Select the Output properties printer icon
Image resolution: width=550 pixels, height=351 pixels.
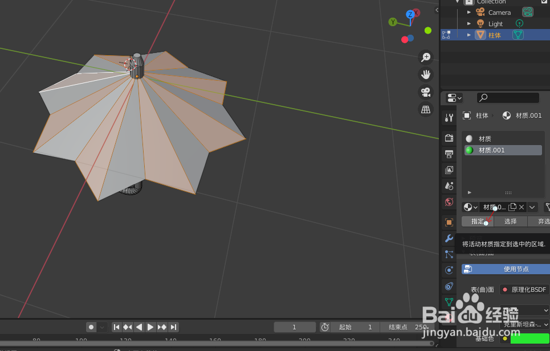pos(449,154)
